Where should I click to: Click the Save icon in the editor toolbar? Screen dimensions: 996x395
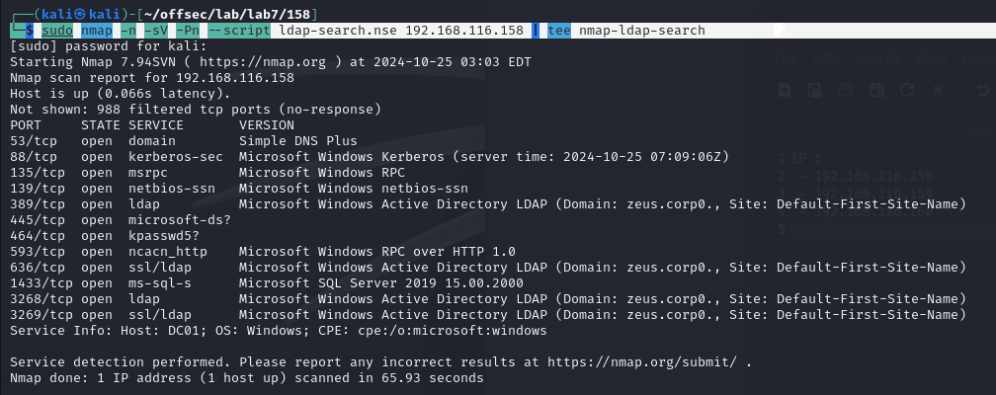(846, 90)
